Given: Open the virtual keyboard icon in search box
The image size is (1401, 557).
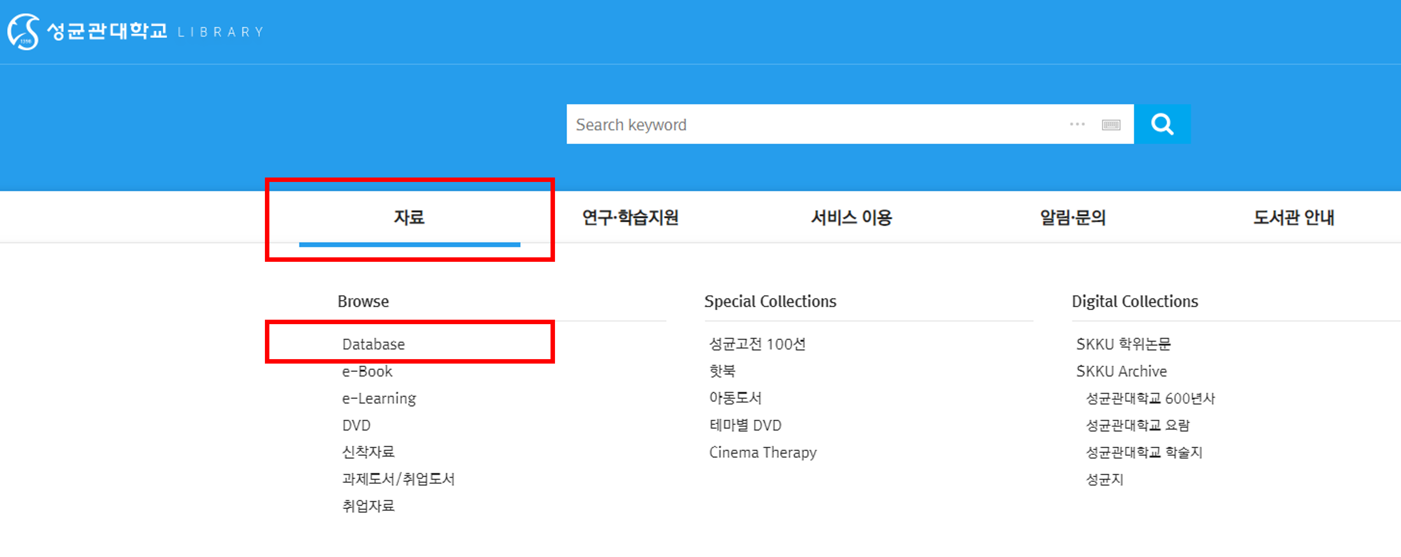Looking at the screenshot, I should click(x=1111, y=125).
